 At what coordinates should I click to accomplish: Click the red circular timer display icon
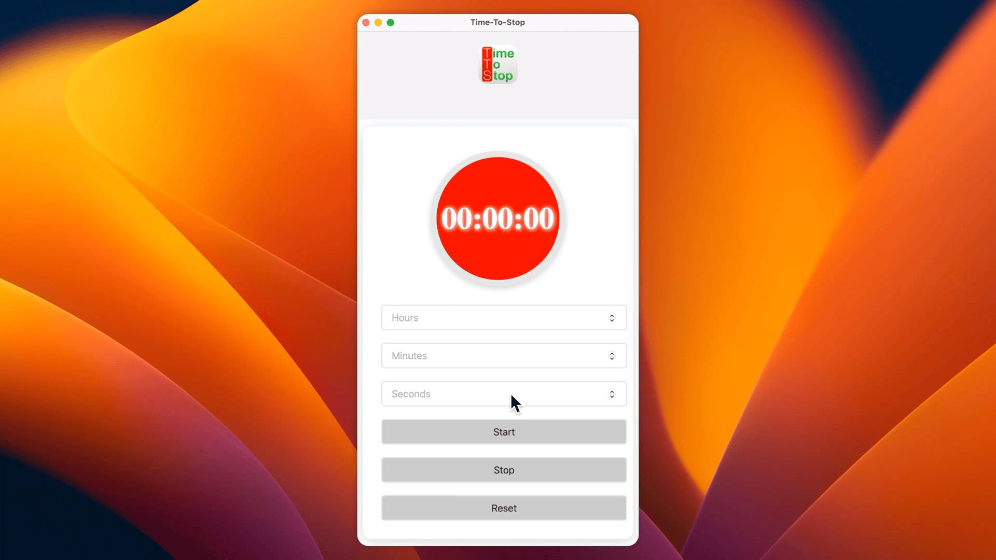click(x=498, y=218)
